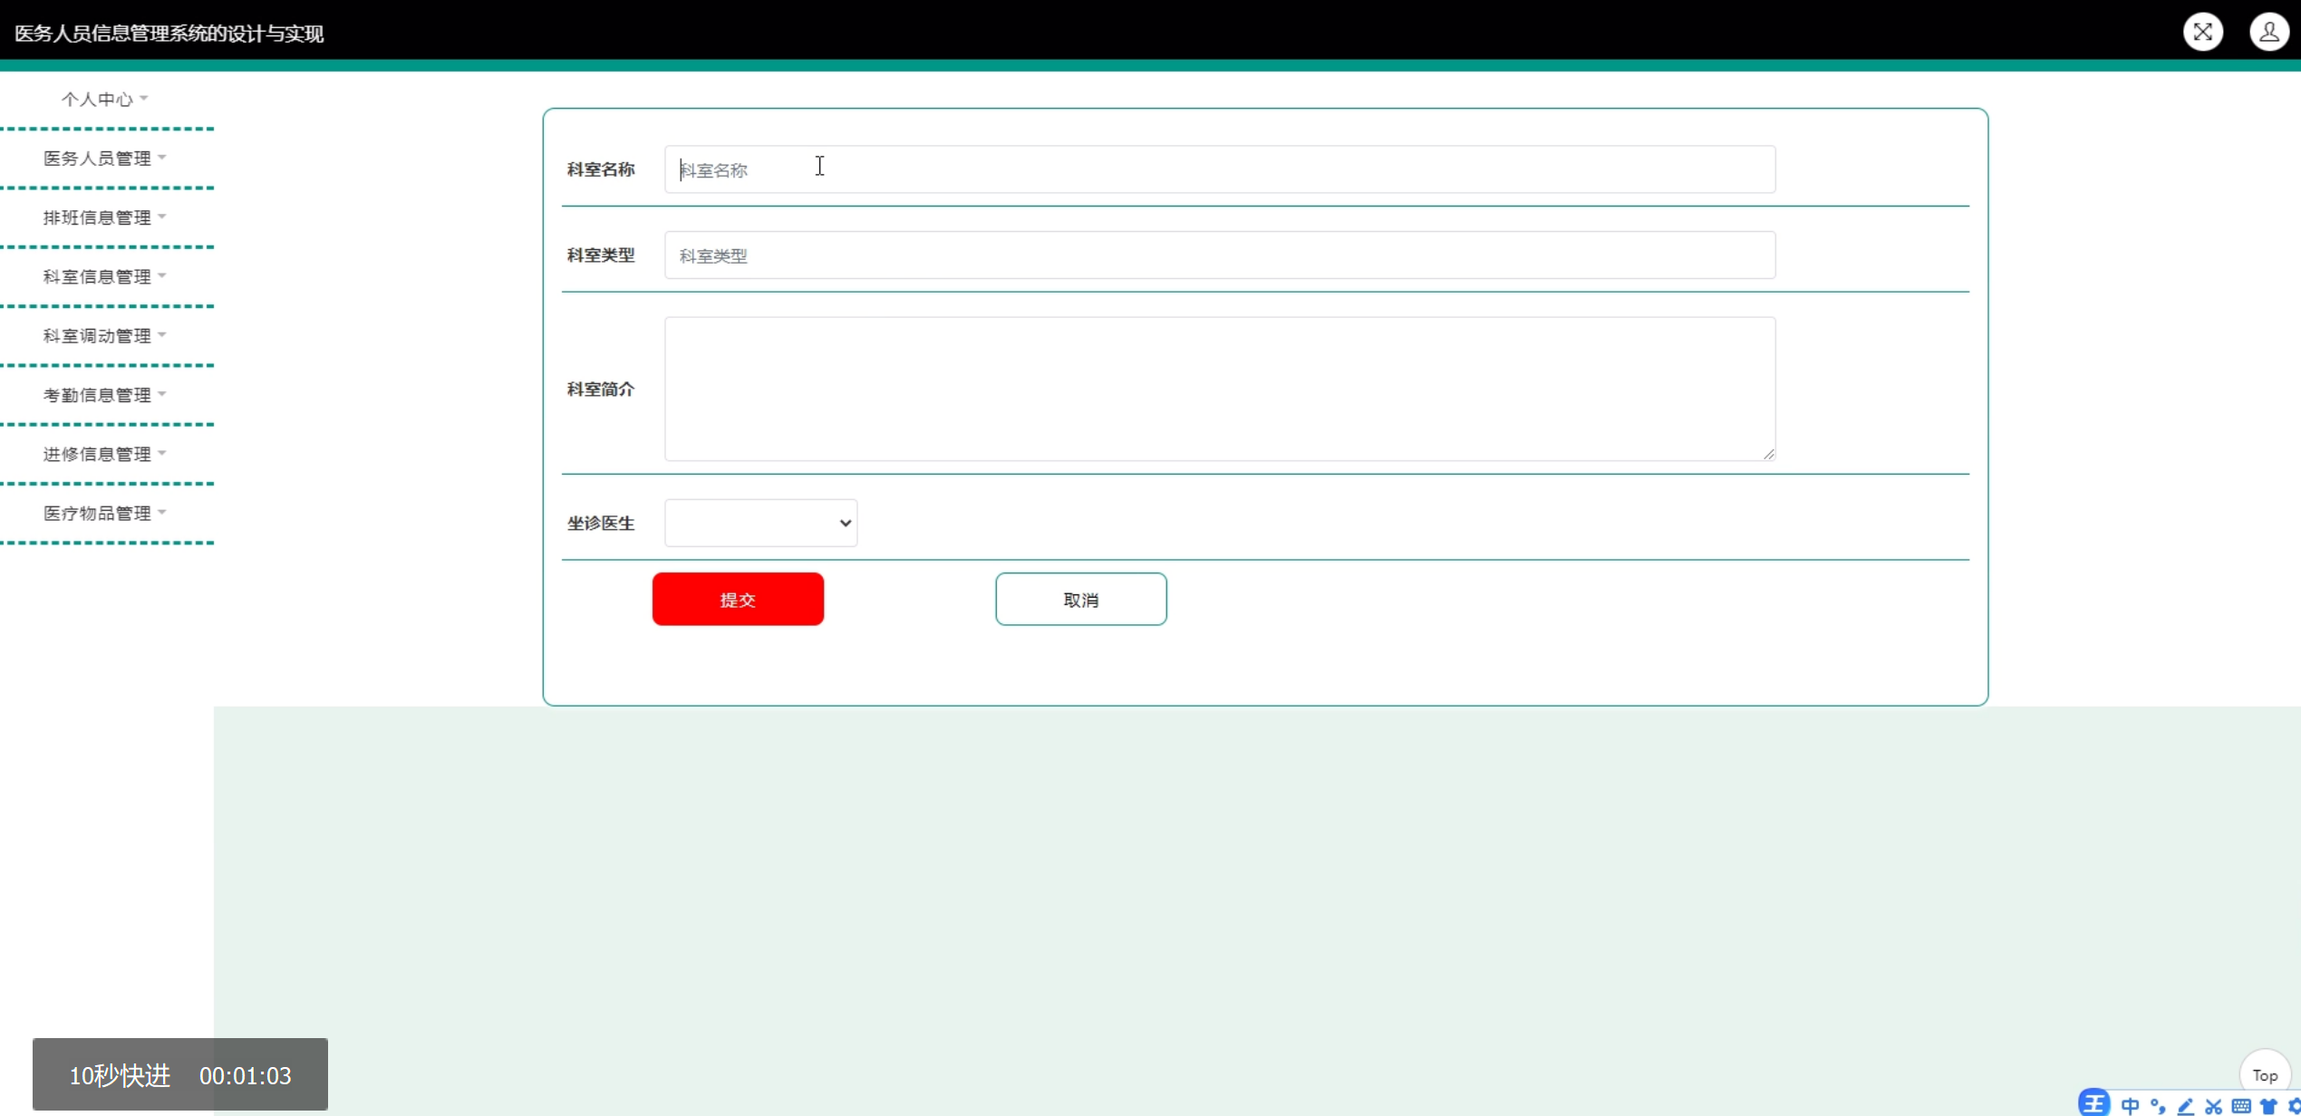Click the 取消 button

coord(1080,599)
